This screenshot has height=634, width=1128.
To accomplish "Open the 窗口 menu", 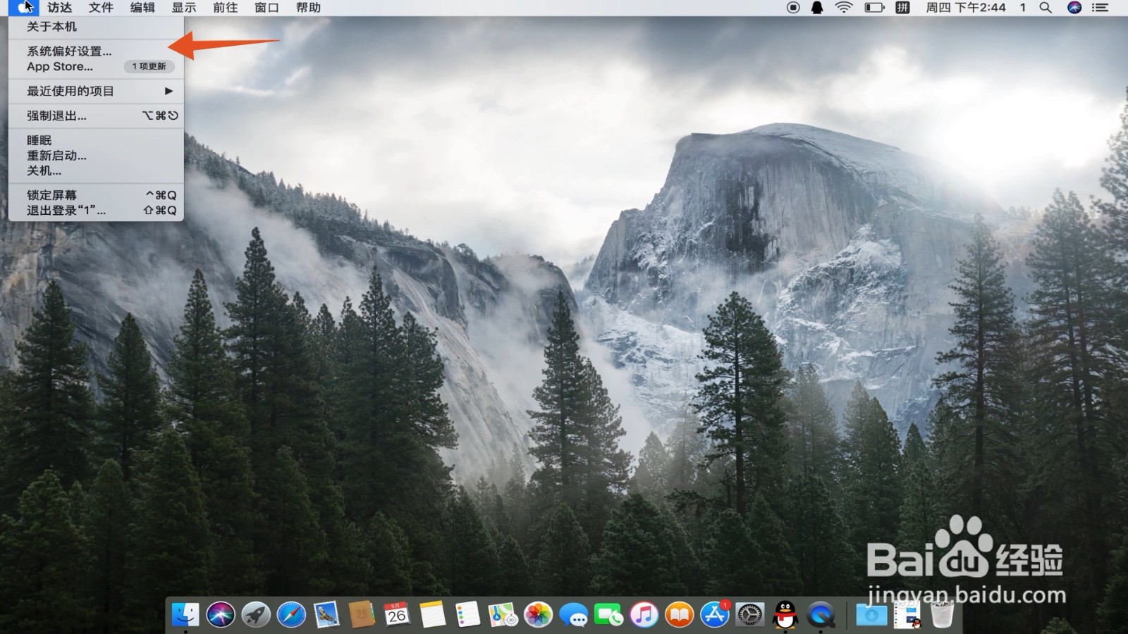I will point(267,8).
